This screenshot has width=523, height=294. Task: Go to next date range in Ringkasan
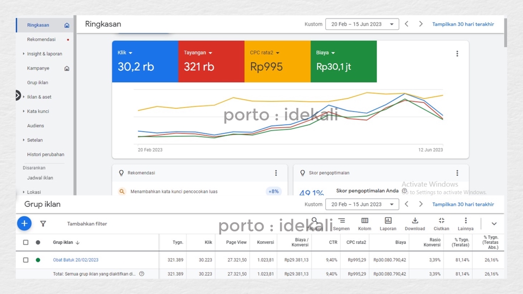421,24
